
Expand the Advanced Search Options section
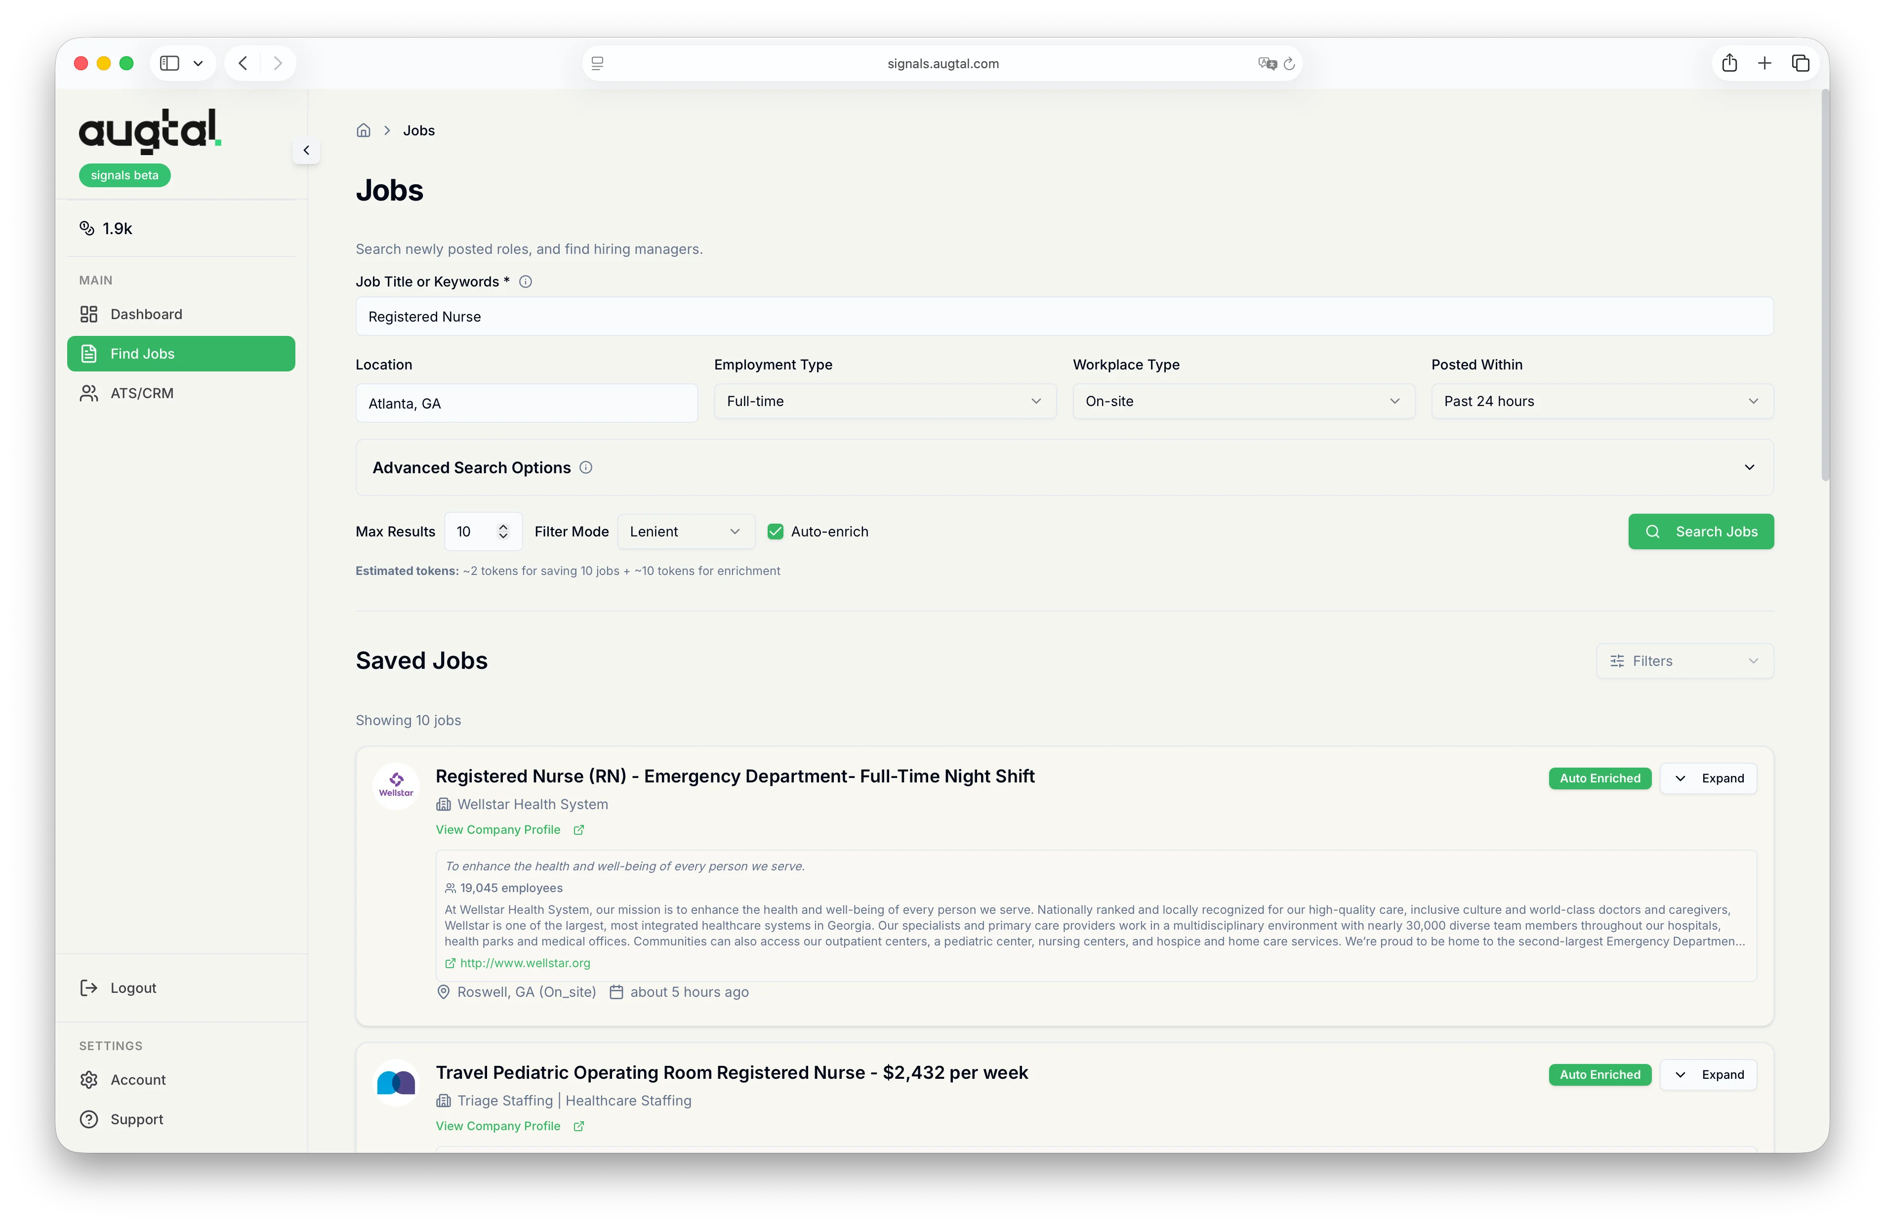(1750, 467)
